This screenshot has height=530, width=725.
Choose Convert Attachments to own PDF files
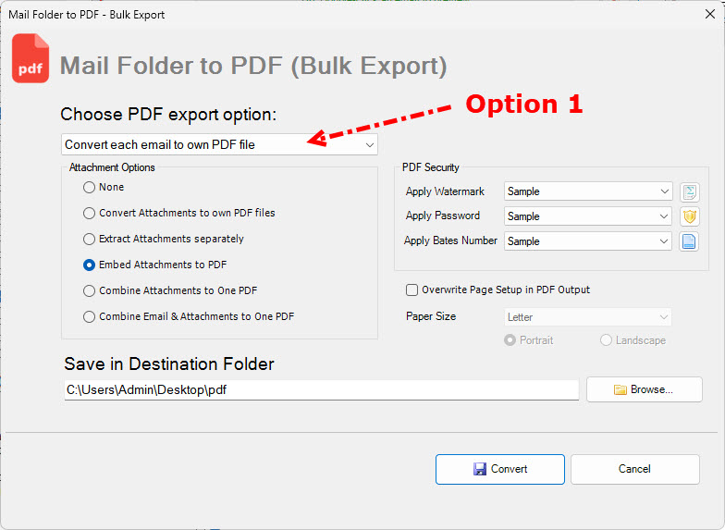point(90,213)
